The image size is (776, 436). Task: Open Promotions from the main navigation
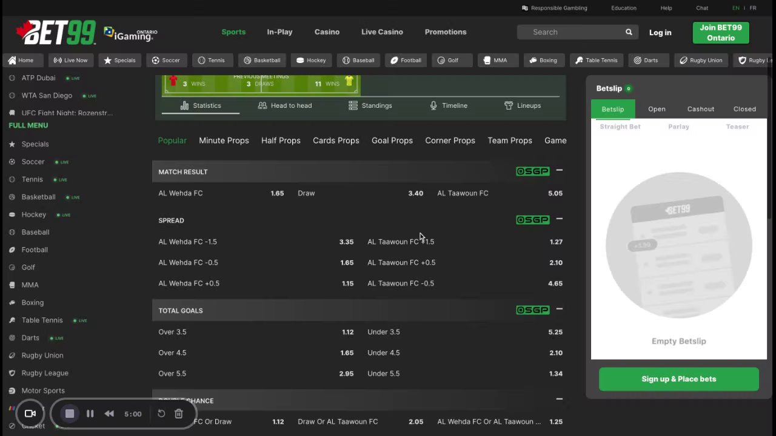click(446, 32)
